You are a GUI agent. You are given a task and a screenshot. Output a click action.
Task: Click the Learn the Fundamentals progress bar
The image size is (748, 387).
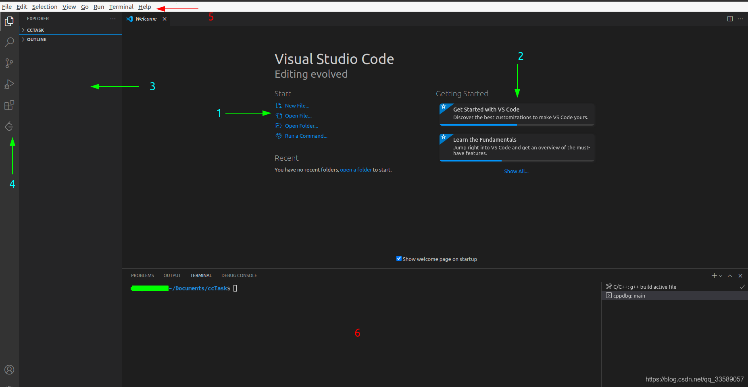click(517, 161)
